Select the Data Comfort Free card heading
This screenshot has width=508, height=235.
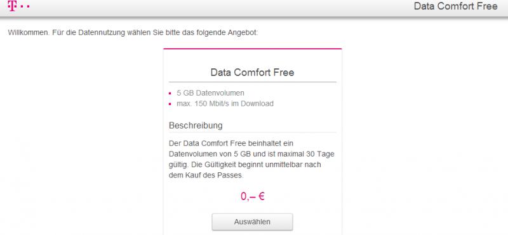pos(252,72)
